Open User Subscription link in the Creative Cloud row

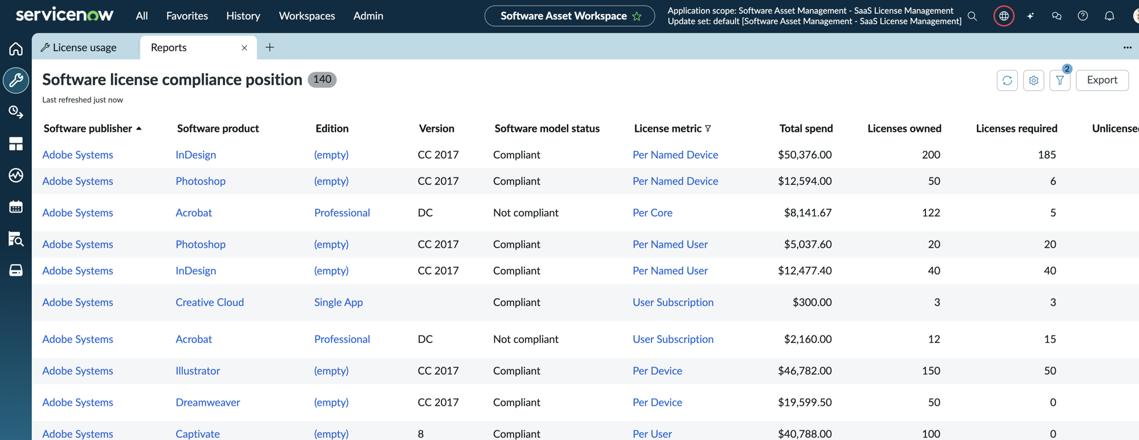[x=673, y=302]
